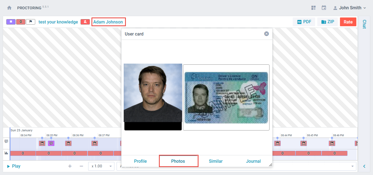Open the John Smith account menu
Viewport: 373px width, 175px height.
point(350,8)
